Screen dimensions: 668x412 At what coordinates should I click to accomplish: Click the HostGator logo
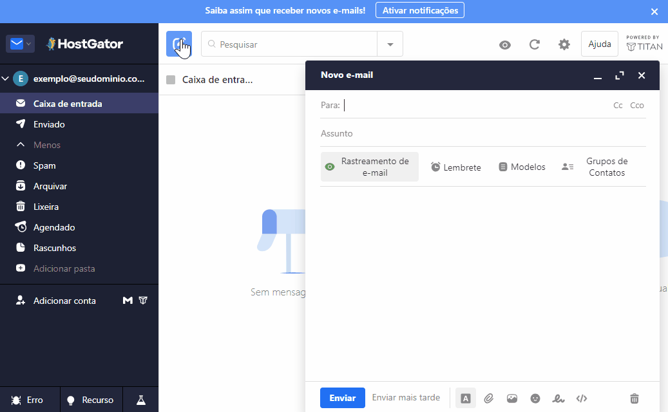(x=85, y=44)
